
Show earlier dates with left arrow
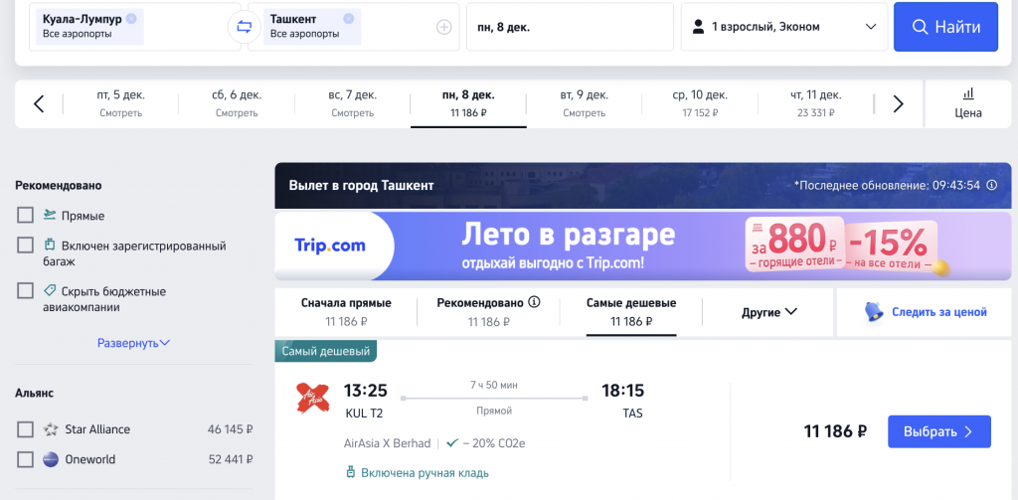click(x=39, y=104)
